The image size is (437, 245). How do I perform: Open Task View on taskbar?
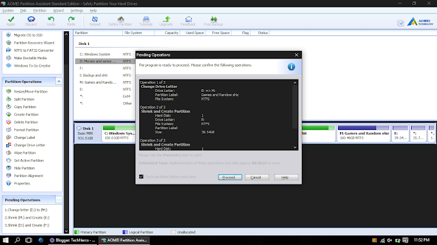click(x=29, y=240)
